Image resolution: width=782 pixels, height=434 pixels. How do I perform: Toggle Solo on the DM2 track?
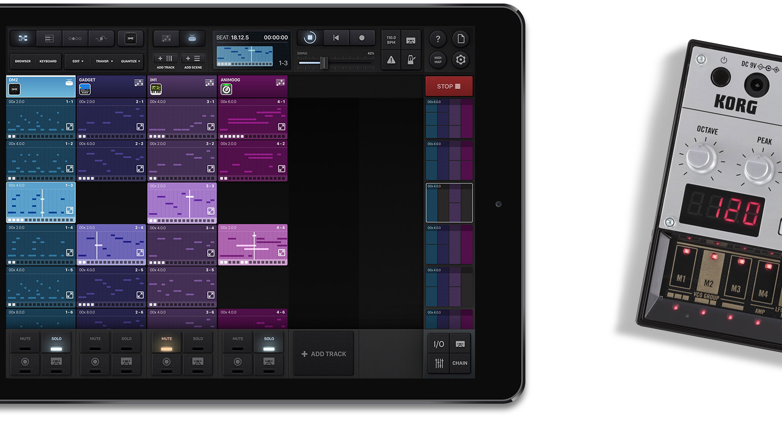tap(57, 343)
